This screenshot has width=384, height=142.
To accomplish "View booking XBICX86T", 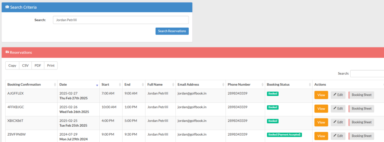I will (x=321, y=122).
